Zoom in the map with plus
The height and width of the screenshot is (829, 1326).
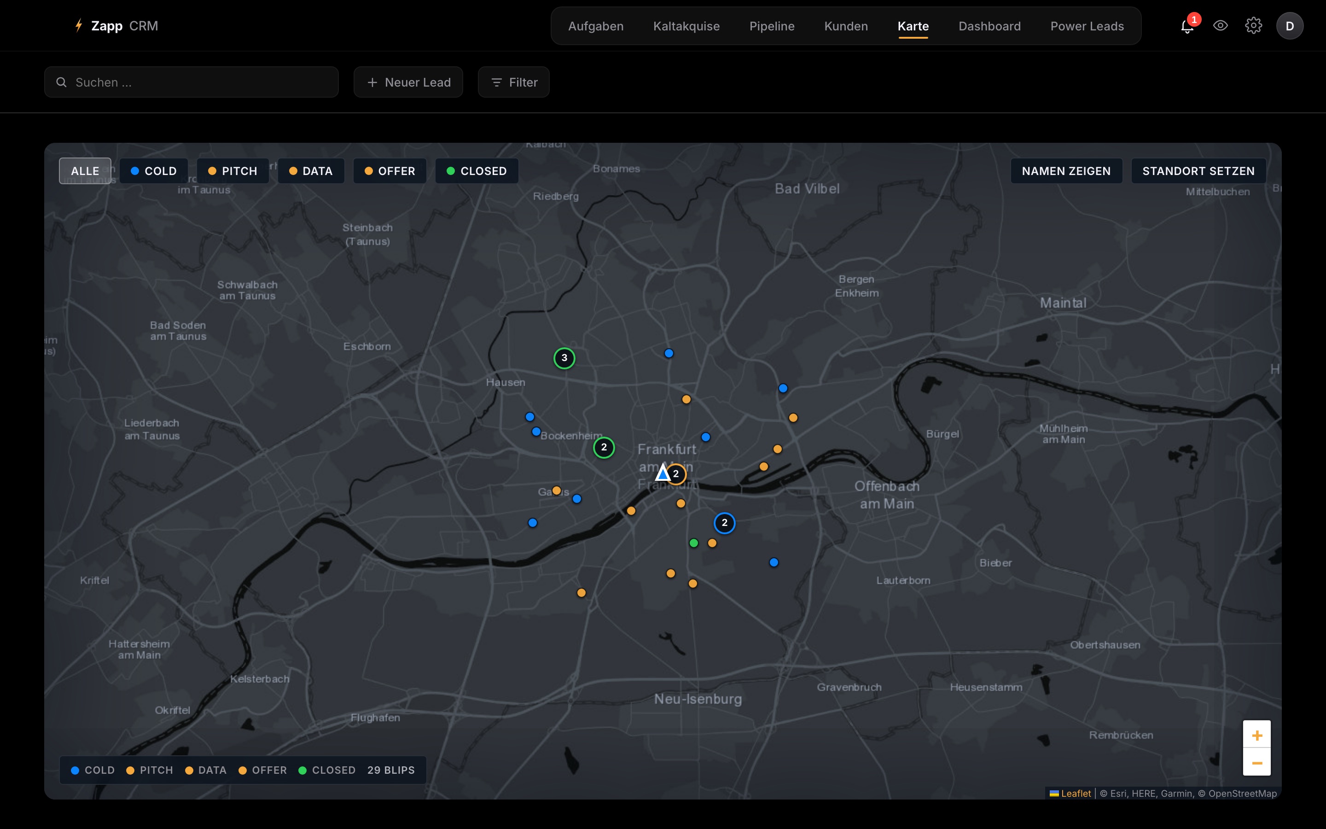[1257, 735]
